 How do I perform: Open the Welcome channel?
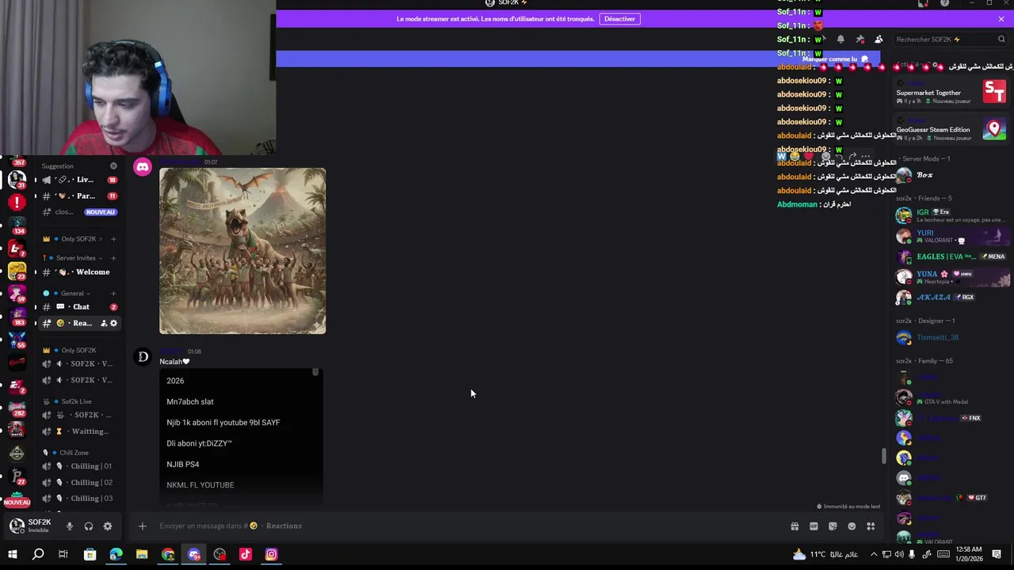[81, 272]
